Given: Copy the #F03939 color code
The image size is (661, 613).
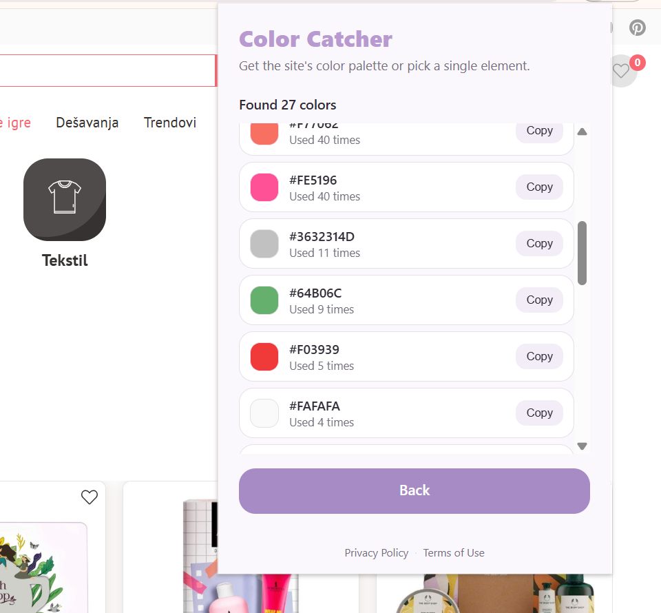Looking at the screenshot, I should 539,356.
